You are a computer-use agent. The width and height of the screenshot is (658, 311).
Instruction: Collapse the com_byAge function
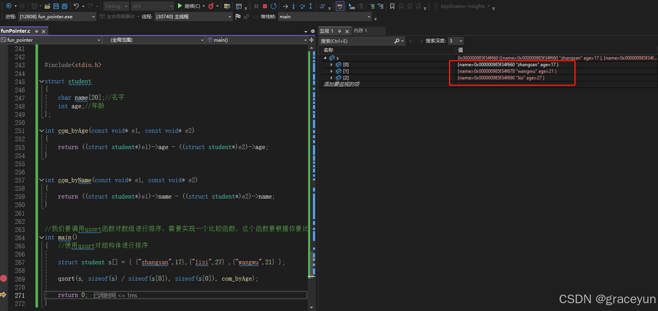click(x=42, y=131)
